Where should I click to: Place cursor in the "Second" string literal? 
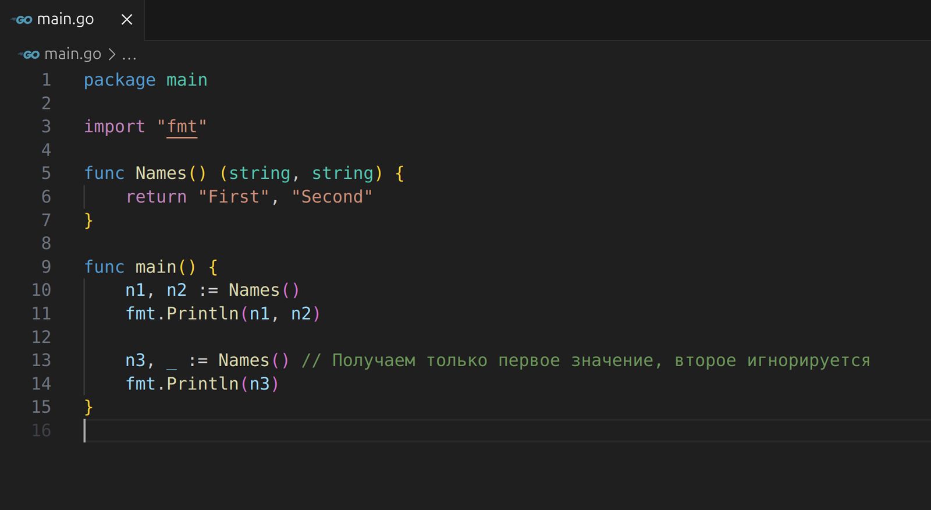coord(332,197)
